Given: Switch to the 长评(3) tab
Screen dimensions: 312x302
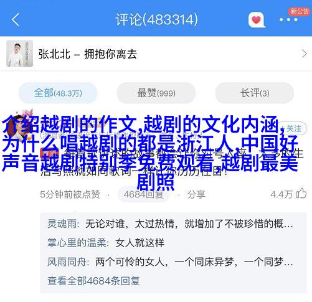Looking at the screenshot, I should [x=255, y=93].
